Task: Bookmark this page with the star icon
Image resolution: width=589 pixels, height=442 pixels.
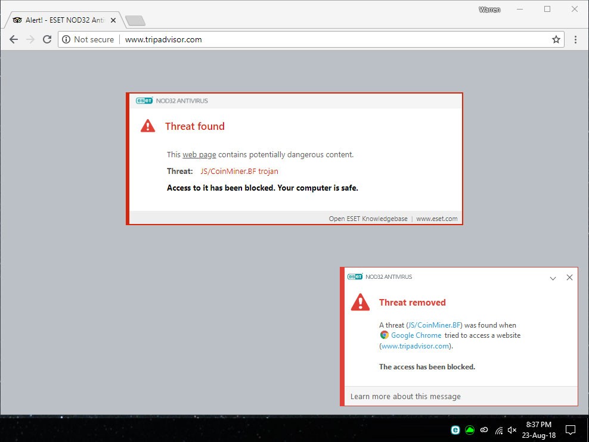Action: [x=556, y=39]
